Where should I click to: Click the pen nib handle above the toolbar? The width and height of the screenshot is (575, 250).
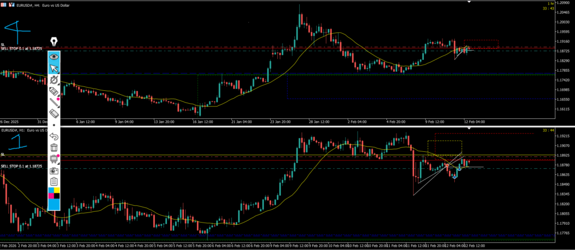tap(54, 42)
